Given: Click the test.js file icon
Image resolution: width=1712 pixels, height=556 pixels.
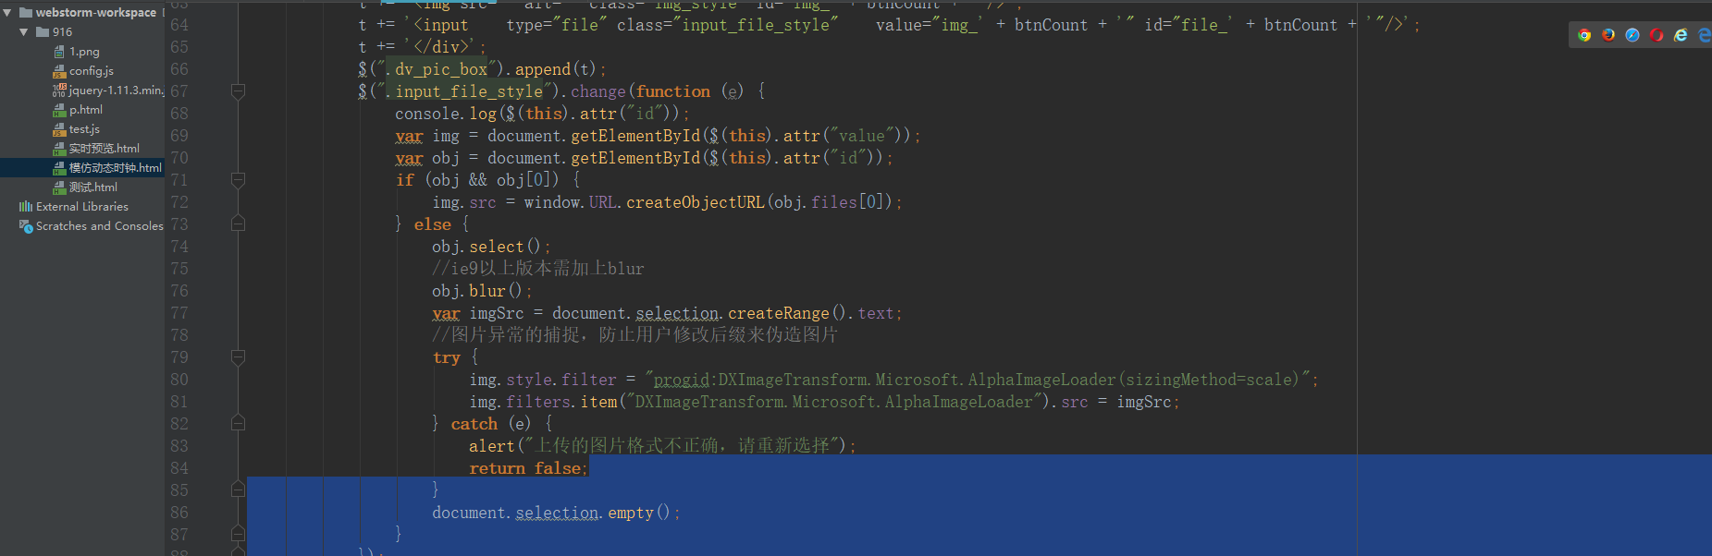Looking at the screenshot, I should 59,129.
